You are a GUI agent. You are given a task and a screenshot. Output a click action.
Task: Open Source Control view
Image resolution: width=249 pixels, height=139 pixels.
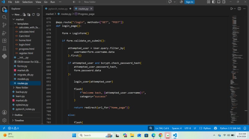tap(4, 25)
